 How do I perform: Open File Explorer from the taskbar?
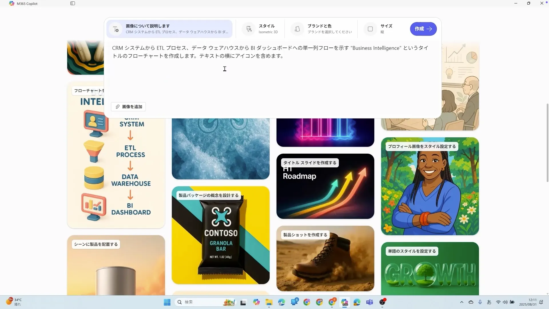click(268, 302)
